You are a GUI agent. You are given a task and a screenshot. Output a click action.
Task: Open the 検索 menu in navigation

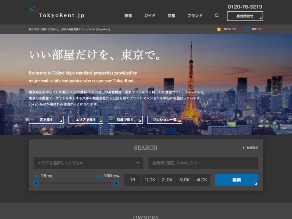click(x=128, y=16)
